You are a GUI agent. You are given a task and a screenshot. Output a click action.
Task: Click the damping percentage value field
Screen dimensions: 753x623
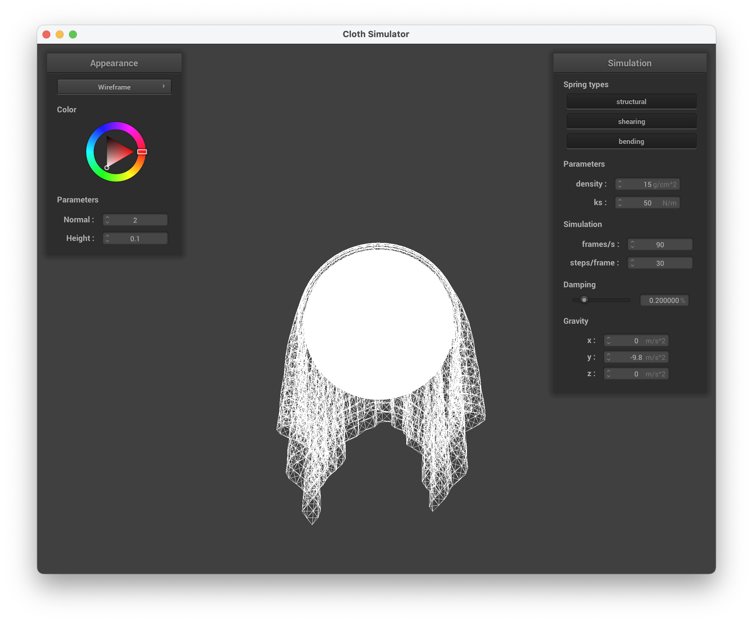click(x=664, y=300)
